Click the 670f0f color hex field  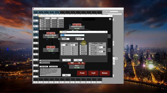65,39
